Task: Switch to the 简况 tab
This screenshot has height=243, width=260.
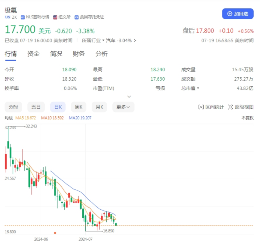Action: click(56, 54)
